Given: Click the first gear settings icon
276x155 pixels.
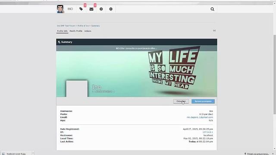Looking at the screenshot, I should (101, 9).
